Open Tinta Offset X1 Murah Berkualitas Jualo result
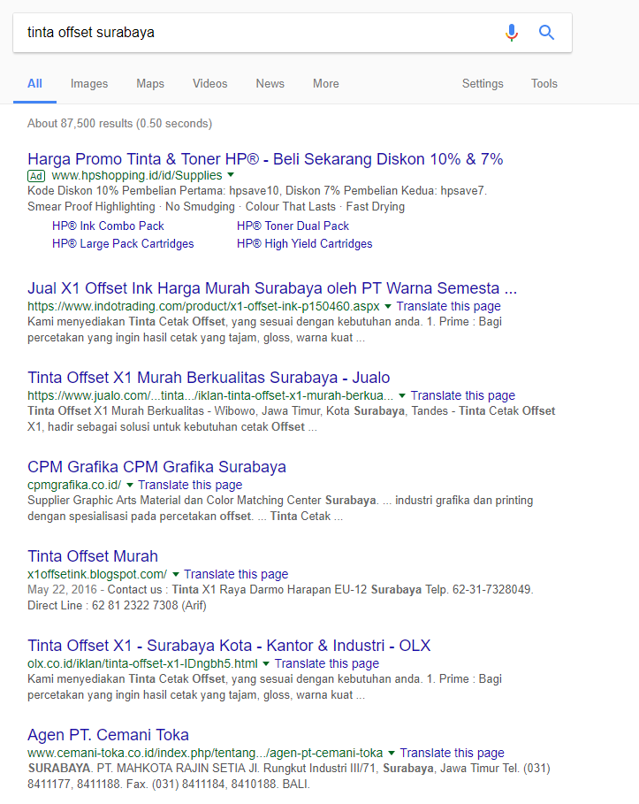Image resolution: width=639 pixels, height=804 pixels. coord(209,378)
